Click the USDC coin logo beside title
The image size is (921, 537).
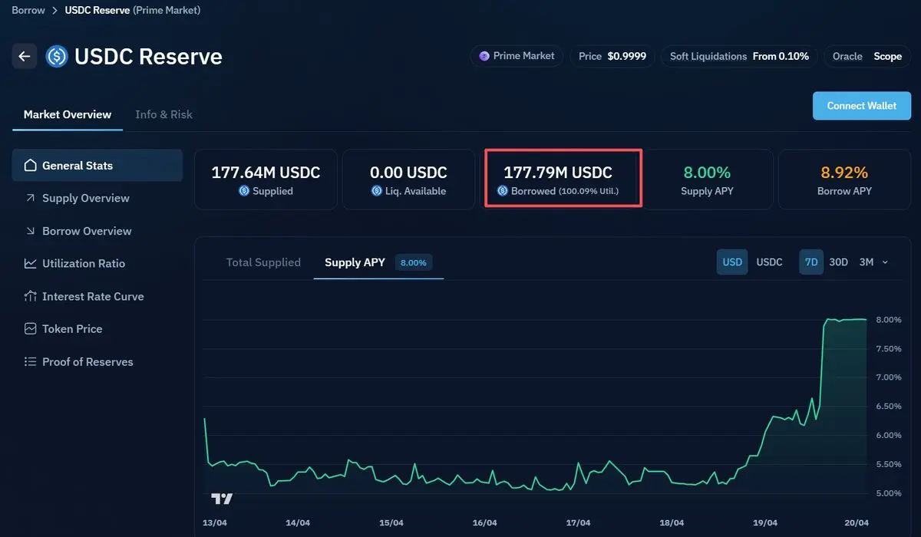pos(57,56)
